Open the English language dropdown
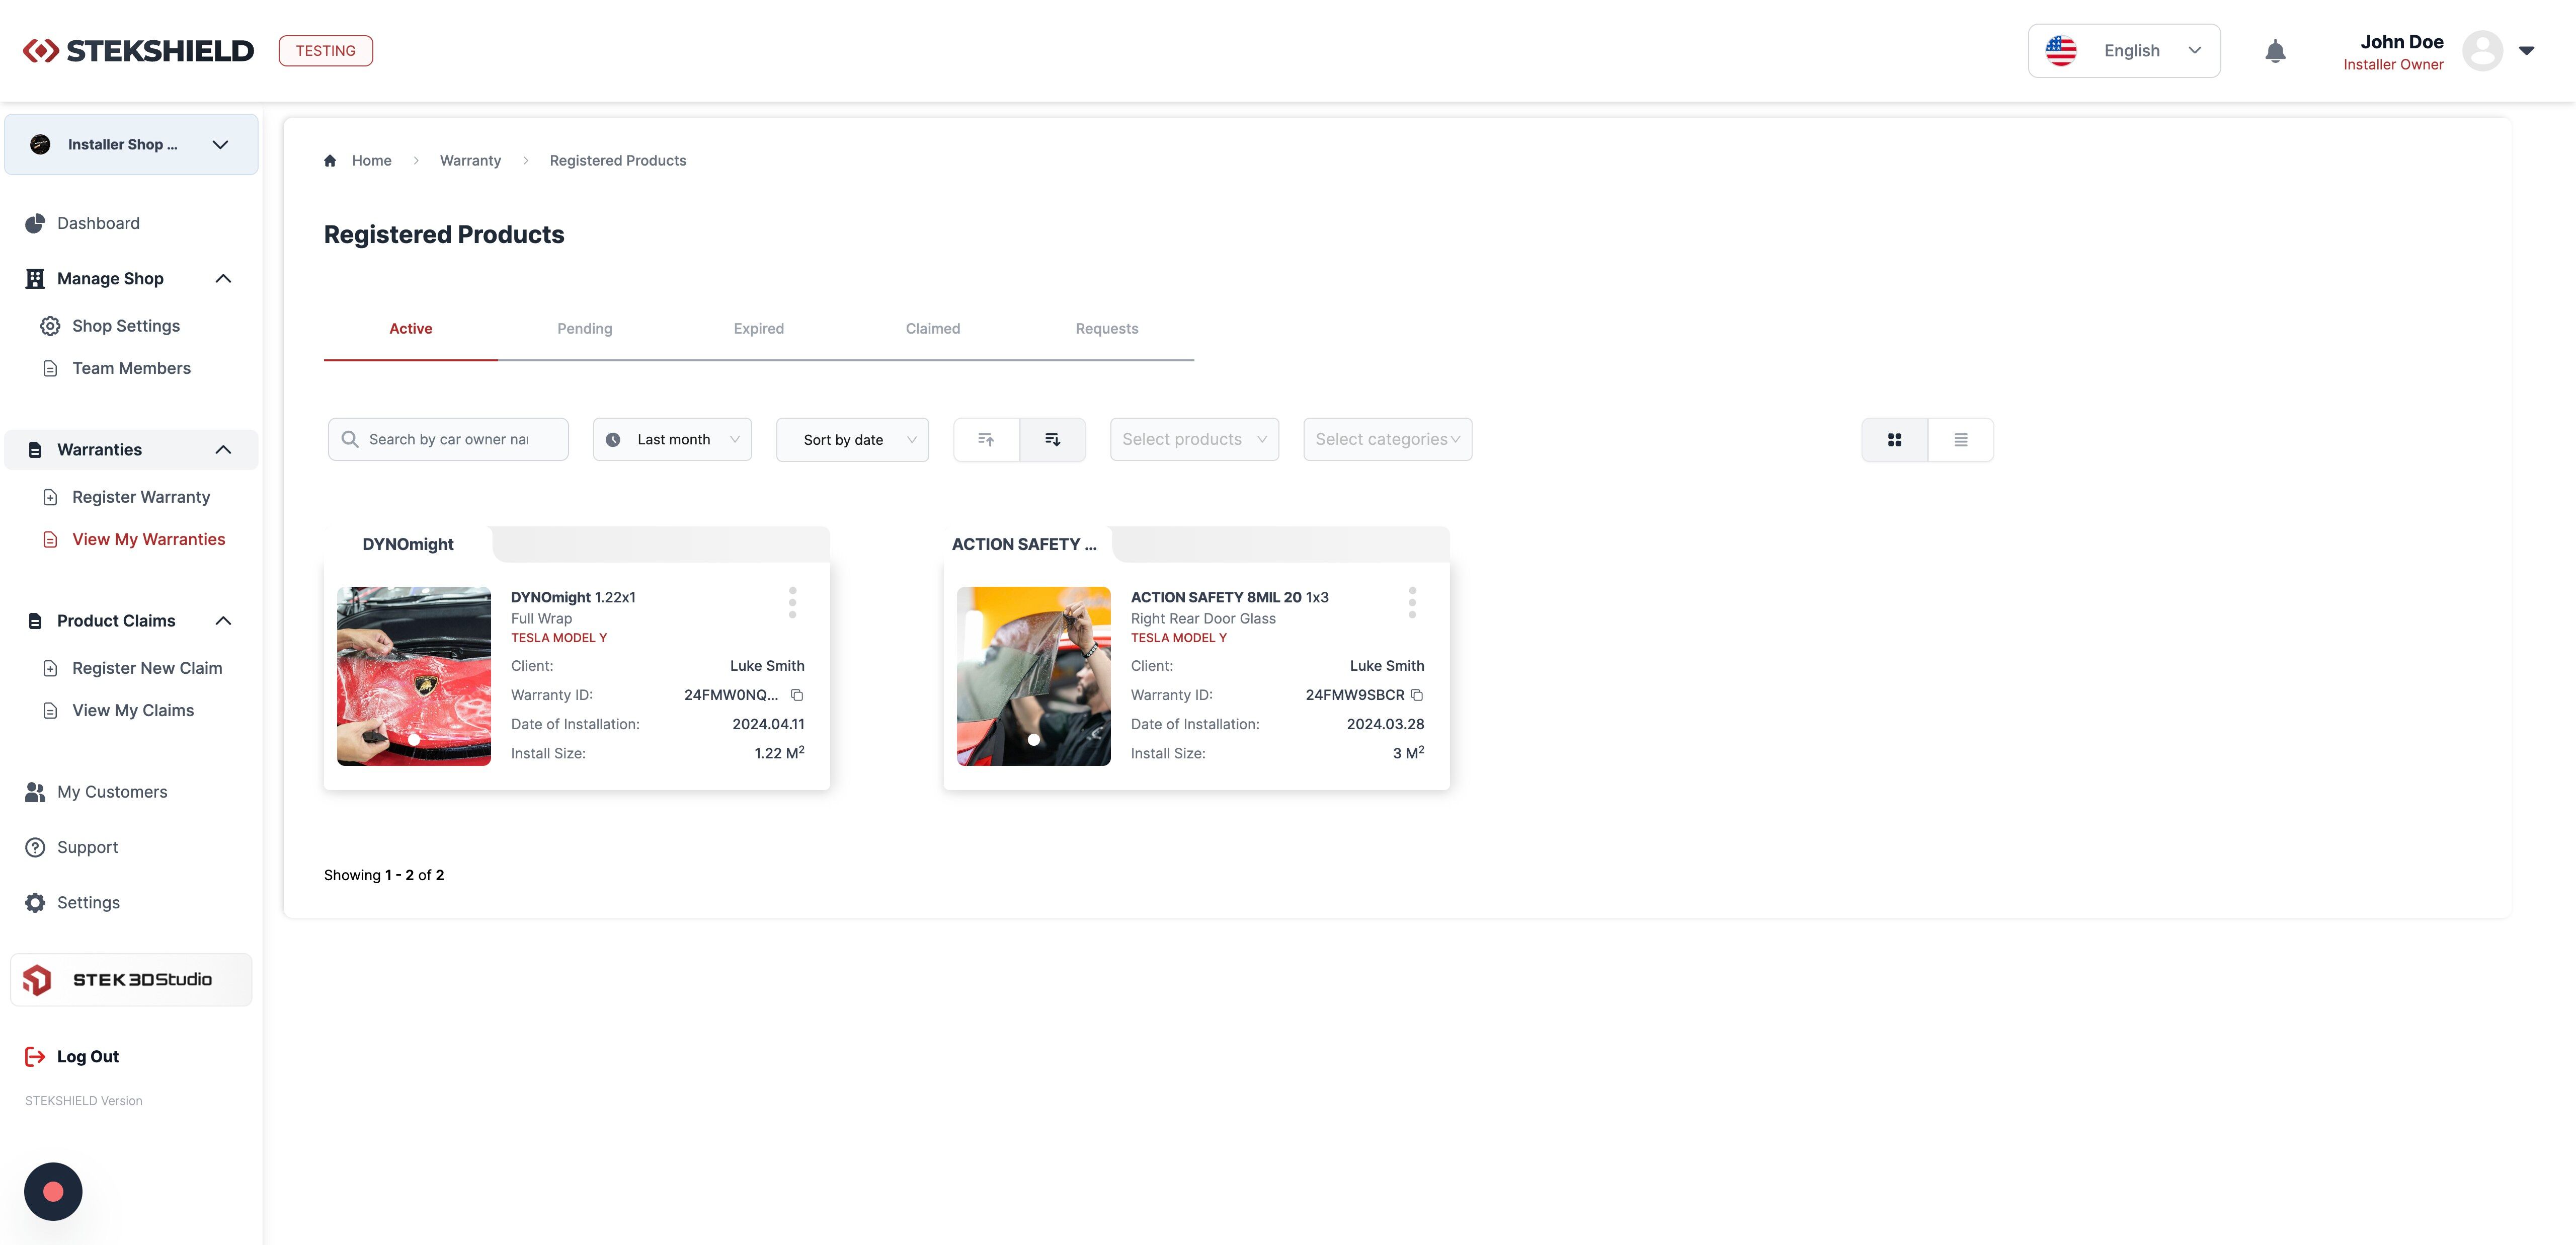Image resolution: width=2576 pixels, height=1245 pixels. (2124, 51)
